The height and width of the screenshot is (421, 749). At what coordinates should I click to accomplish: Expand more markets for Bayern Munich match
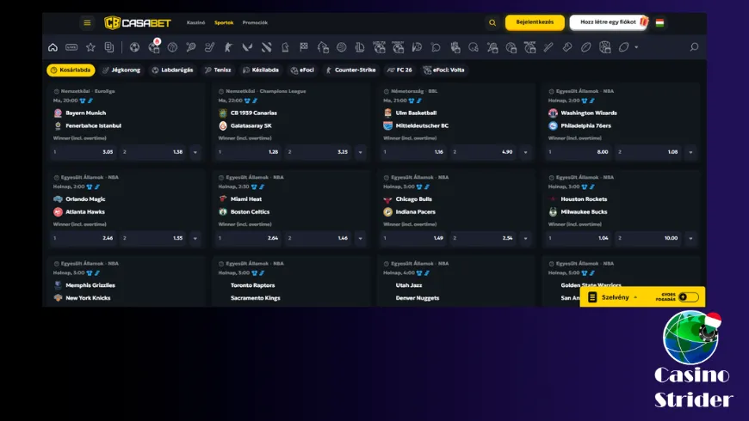(x=195, y=152)
